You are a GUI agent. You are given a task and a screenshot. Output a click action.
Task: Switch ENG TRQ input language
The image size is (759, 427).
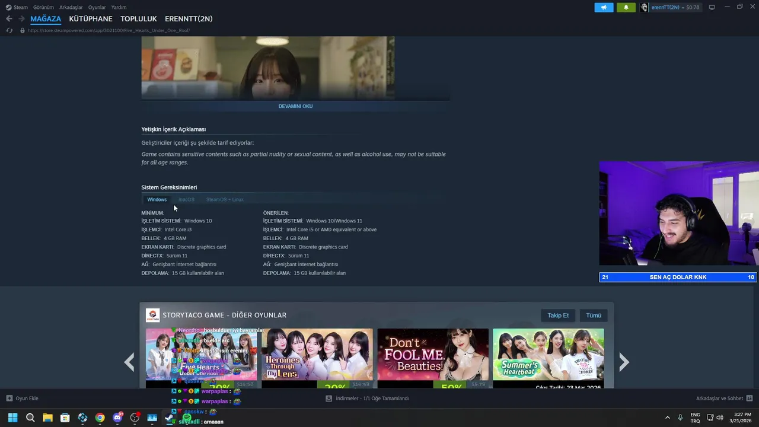tap(695, 418)
